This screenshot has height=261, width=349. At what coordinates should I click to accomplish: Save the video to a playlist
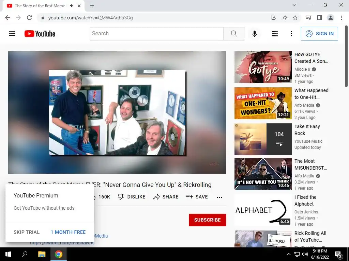pyautogui.click(x=197, y=197)
